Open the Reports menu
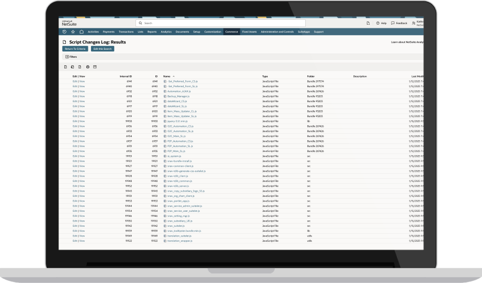 point(152,32)
